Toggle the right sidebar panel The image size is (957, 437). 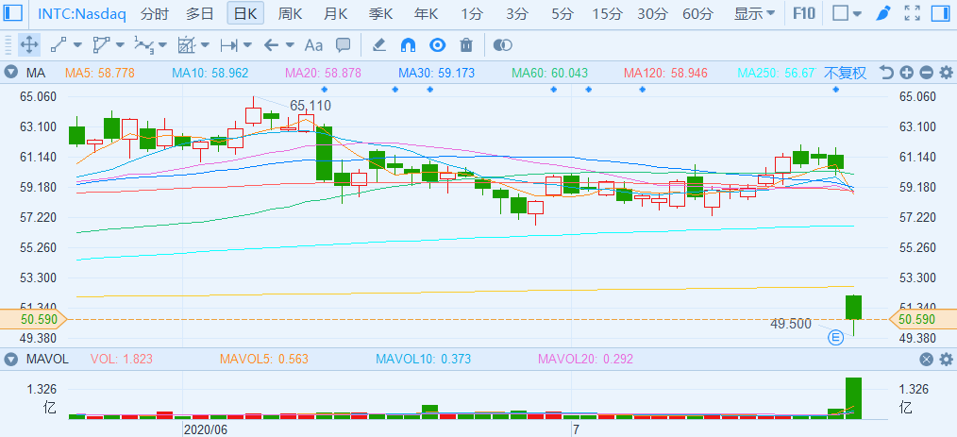point(940,13)
